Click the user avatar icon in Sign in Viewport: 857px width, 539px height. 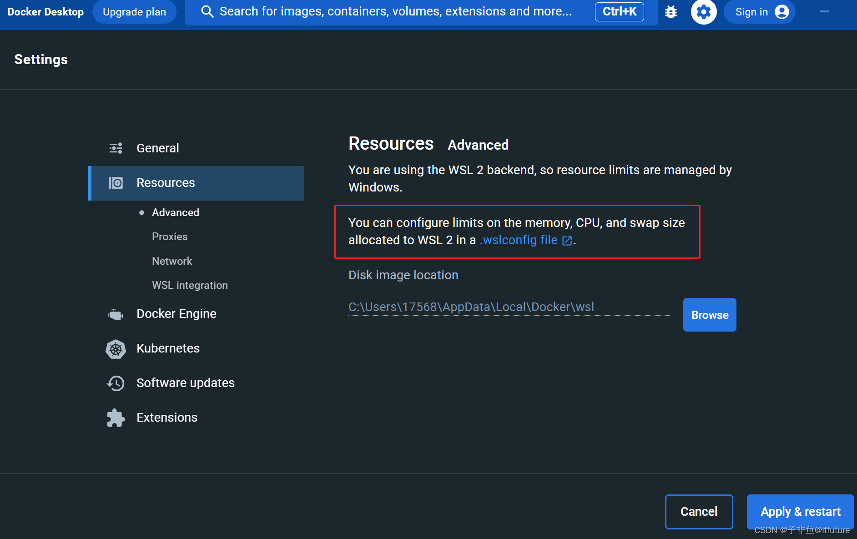(x=782, y=12)
